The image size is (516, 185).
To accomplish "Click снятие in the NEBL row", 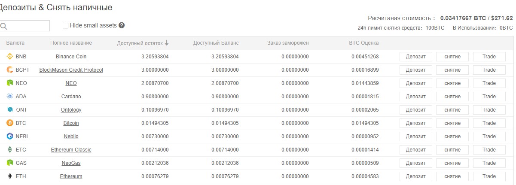I will point(452,136).
